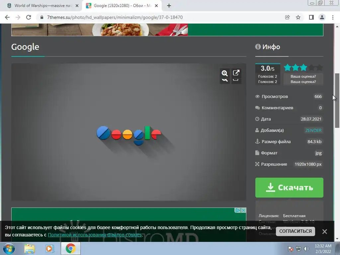Click the Просмотров views count 666

point(318,97)
